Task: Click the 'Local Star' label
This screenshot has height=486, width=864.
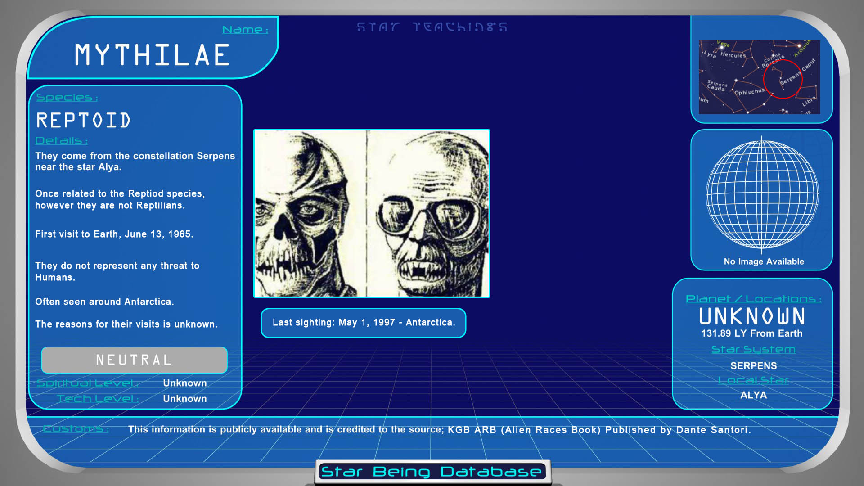Action: click(x=754, y=380)
